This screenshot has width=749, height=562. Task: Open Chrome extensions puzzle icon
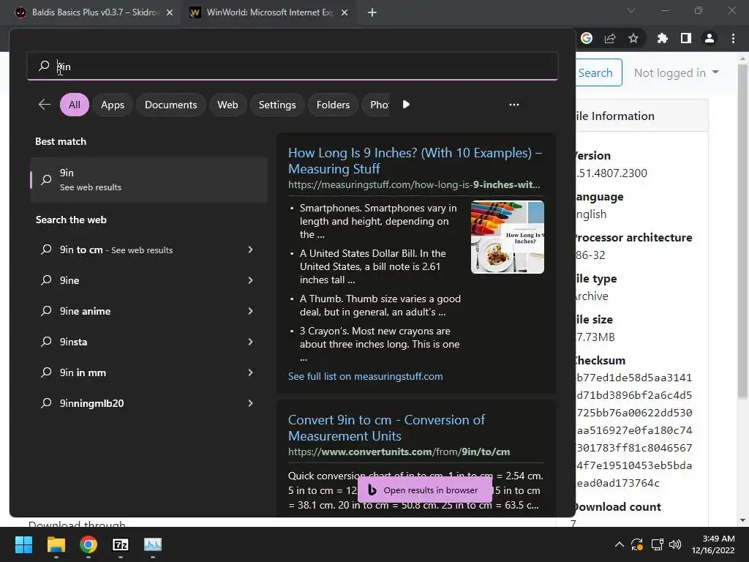pos(663,38)
